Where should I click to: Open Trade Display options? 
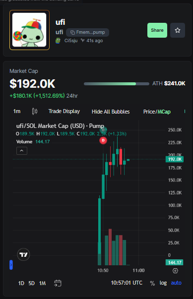click(64, 111)
